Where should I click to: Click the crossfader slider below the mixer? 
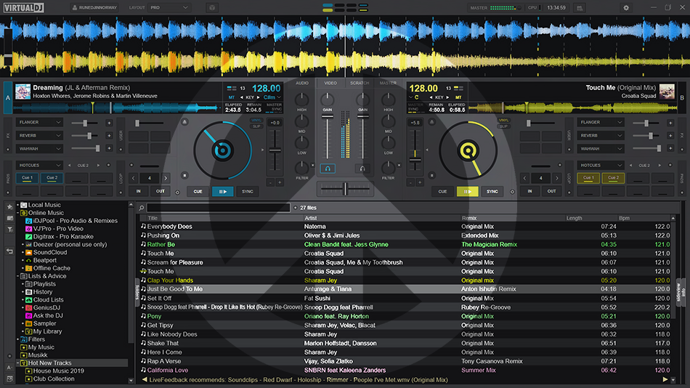tap(345, 189)
